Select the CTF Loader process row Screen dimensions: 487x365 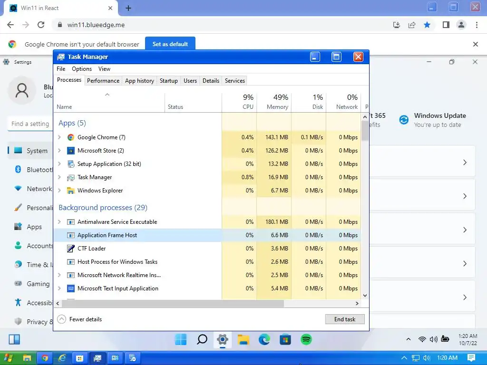pos(207,249)
